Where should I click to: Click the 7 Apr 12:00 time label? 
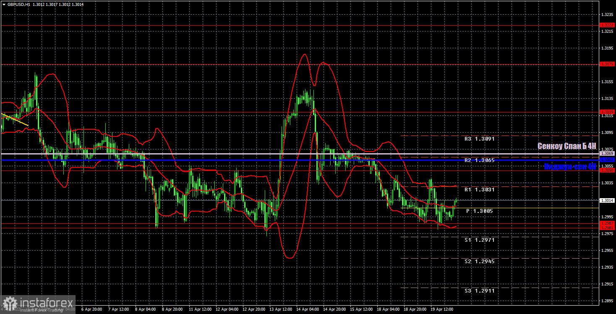click(118, 309)
